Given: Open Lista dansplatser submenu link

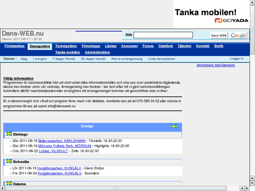Looking at the screenshot, I should (162, 59).
